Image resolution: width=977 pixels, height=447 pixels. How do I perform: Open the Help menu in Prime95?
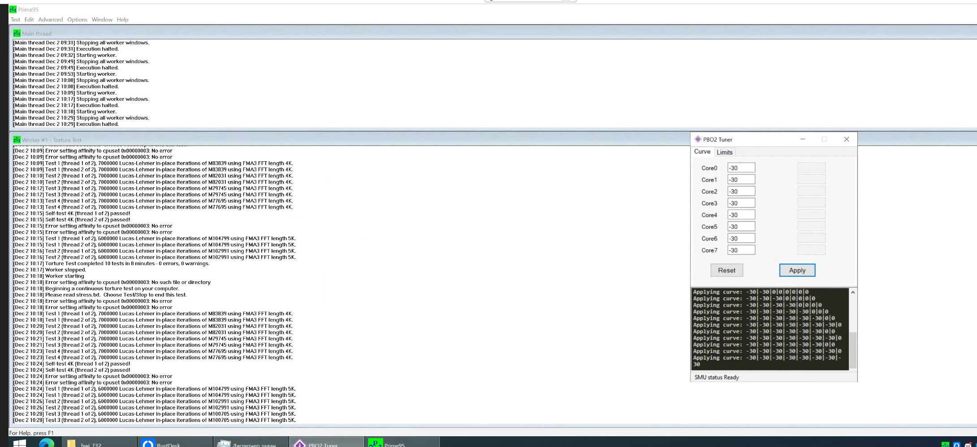[x=123, y=20]
